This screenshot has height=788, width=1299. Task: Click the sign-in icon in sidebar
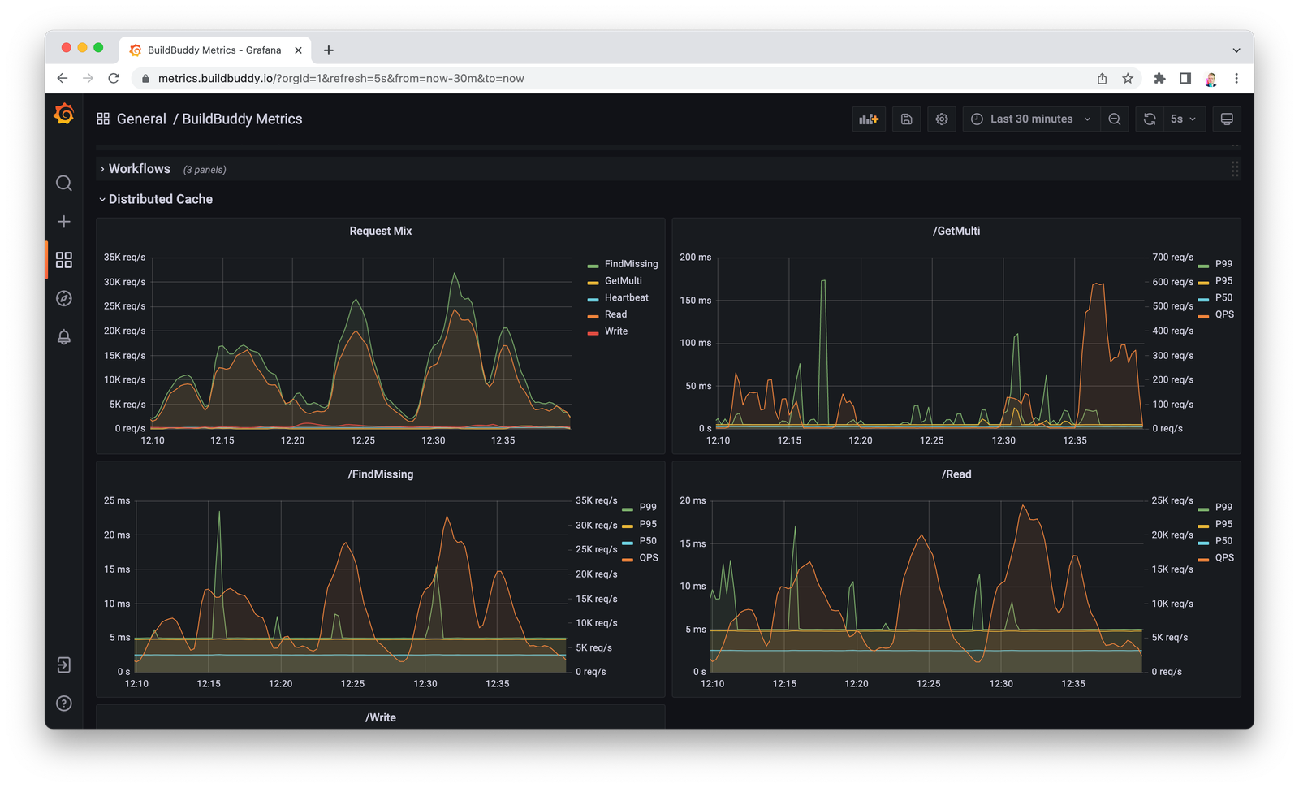tap(64, 665)
